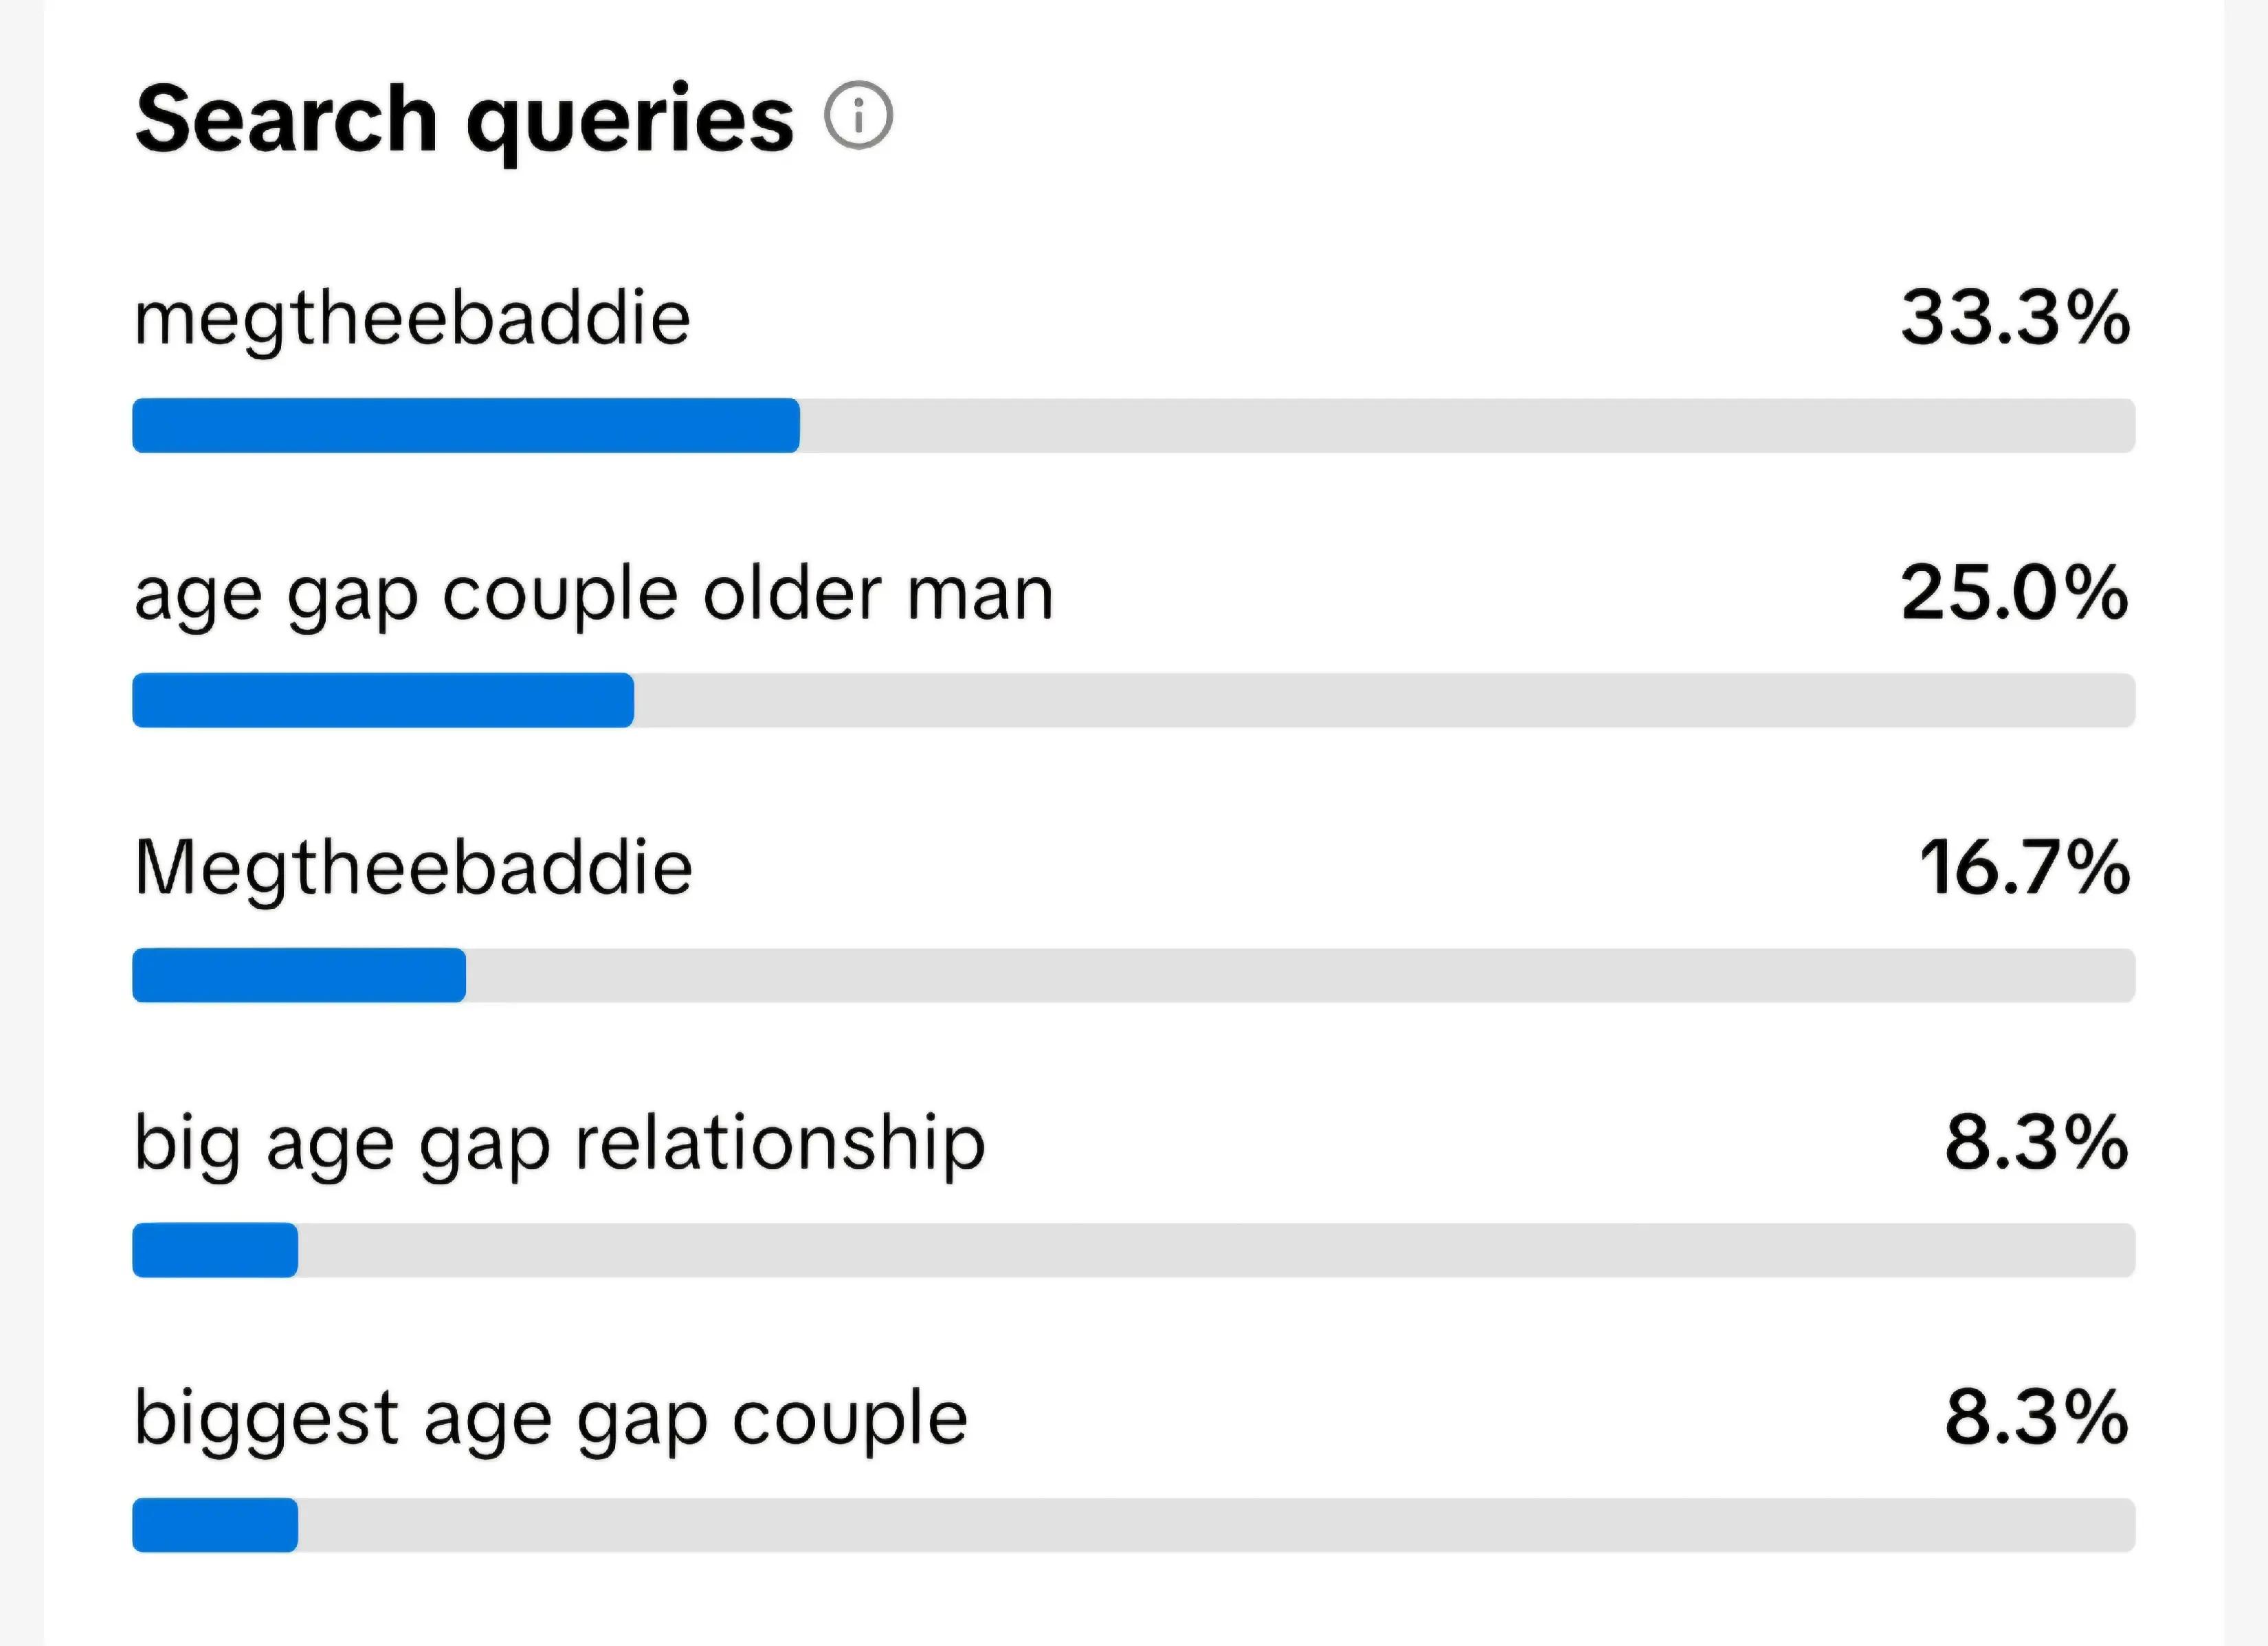This screenshot has width=2268, height=1646.
Task: Click the gray track of the lowercase megtheebaddie bar
Action: pos(1468,426)
